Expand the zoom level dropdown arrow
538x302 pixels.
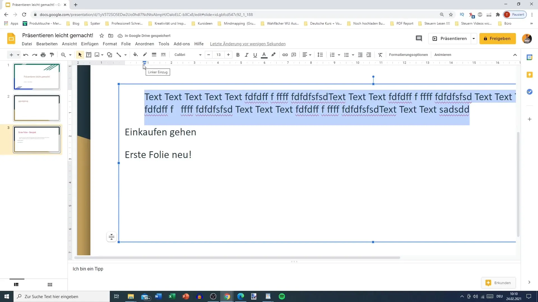pyautogui.click(x=70, y=55)
